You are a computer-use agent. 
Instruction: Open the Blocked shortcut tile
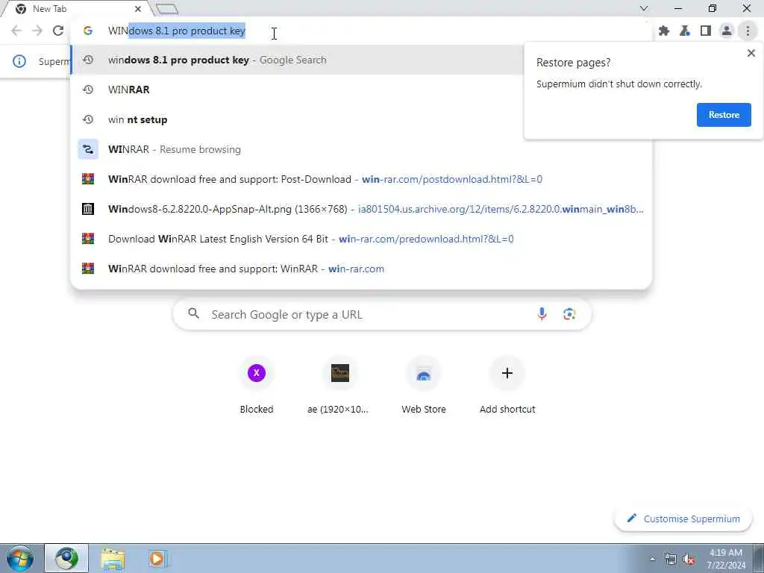click(257, 386)
